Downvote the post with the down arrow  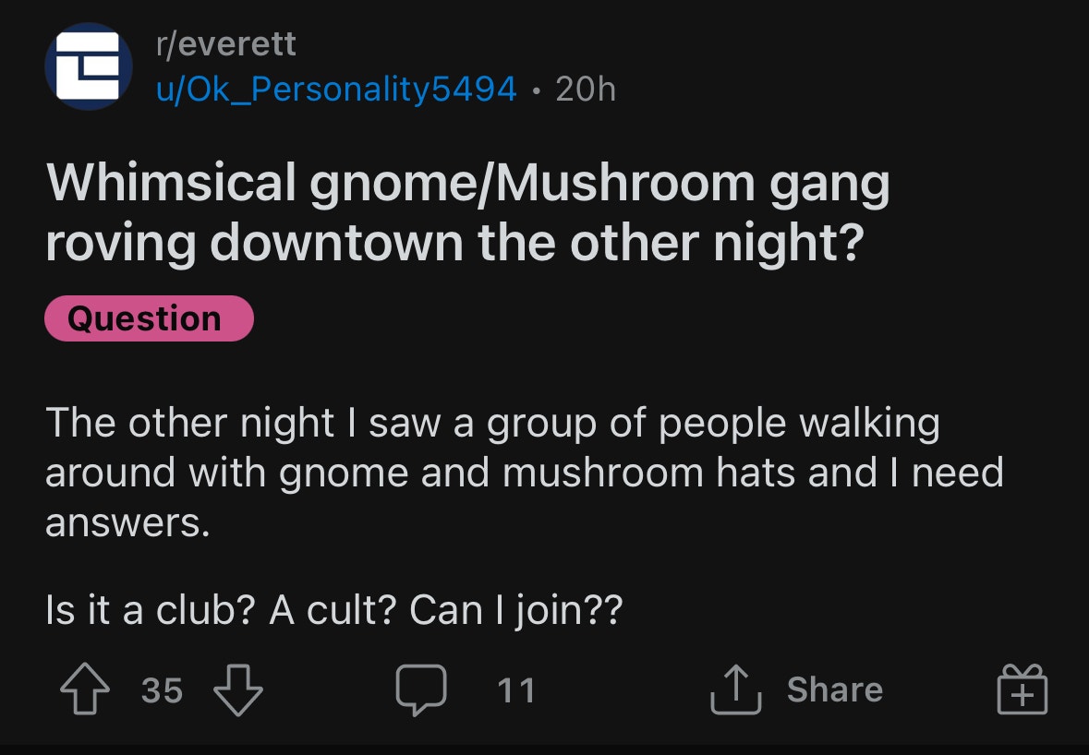238,690
